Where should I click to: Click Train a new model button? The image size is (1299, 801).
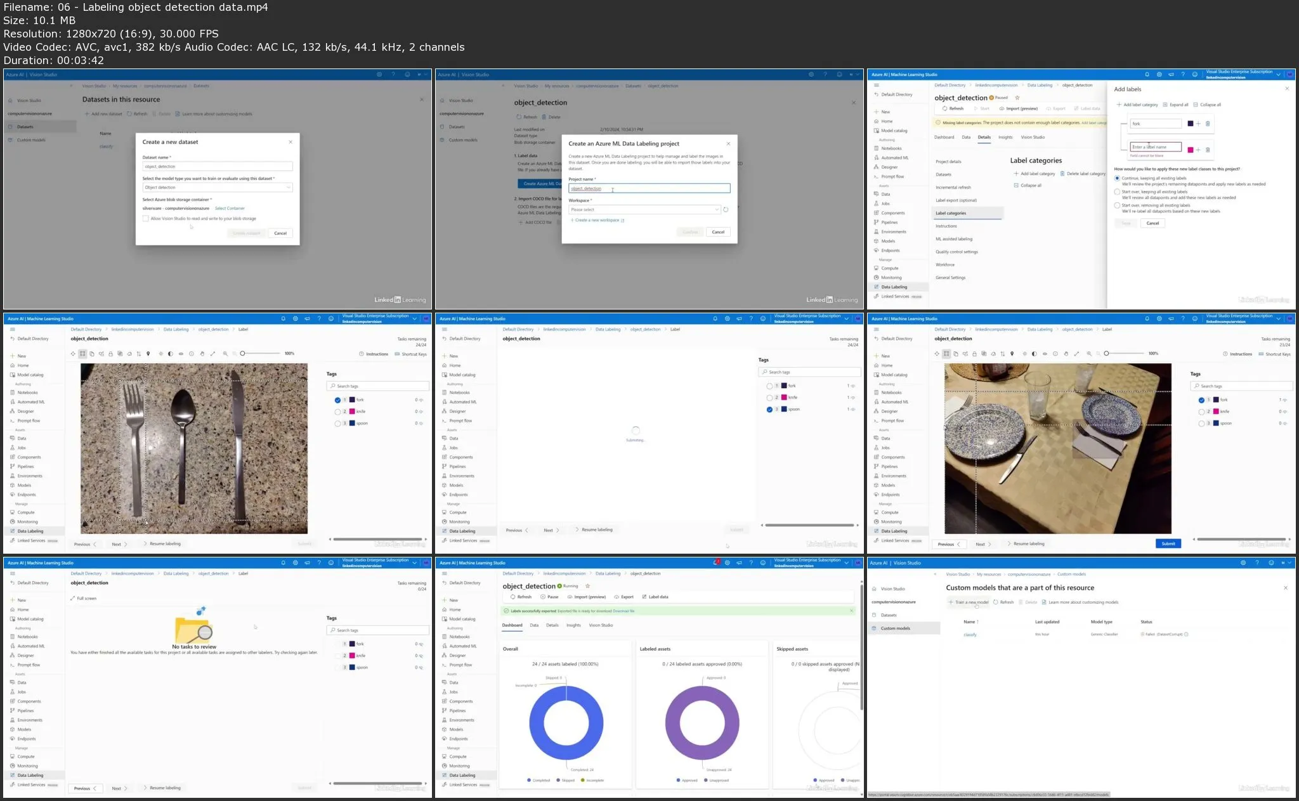point(969,602)
